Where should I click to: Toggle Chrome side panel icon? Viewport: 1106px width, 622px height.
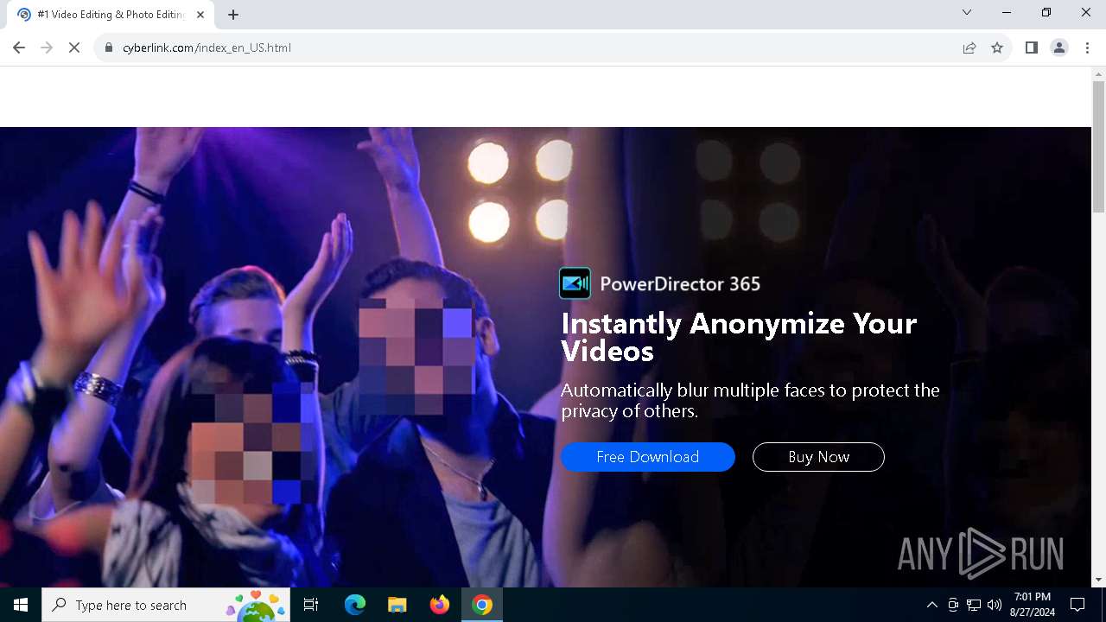1031,48
